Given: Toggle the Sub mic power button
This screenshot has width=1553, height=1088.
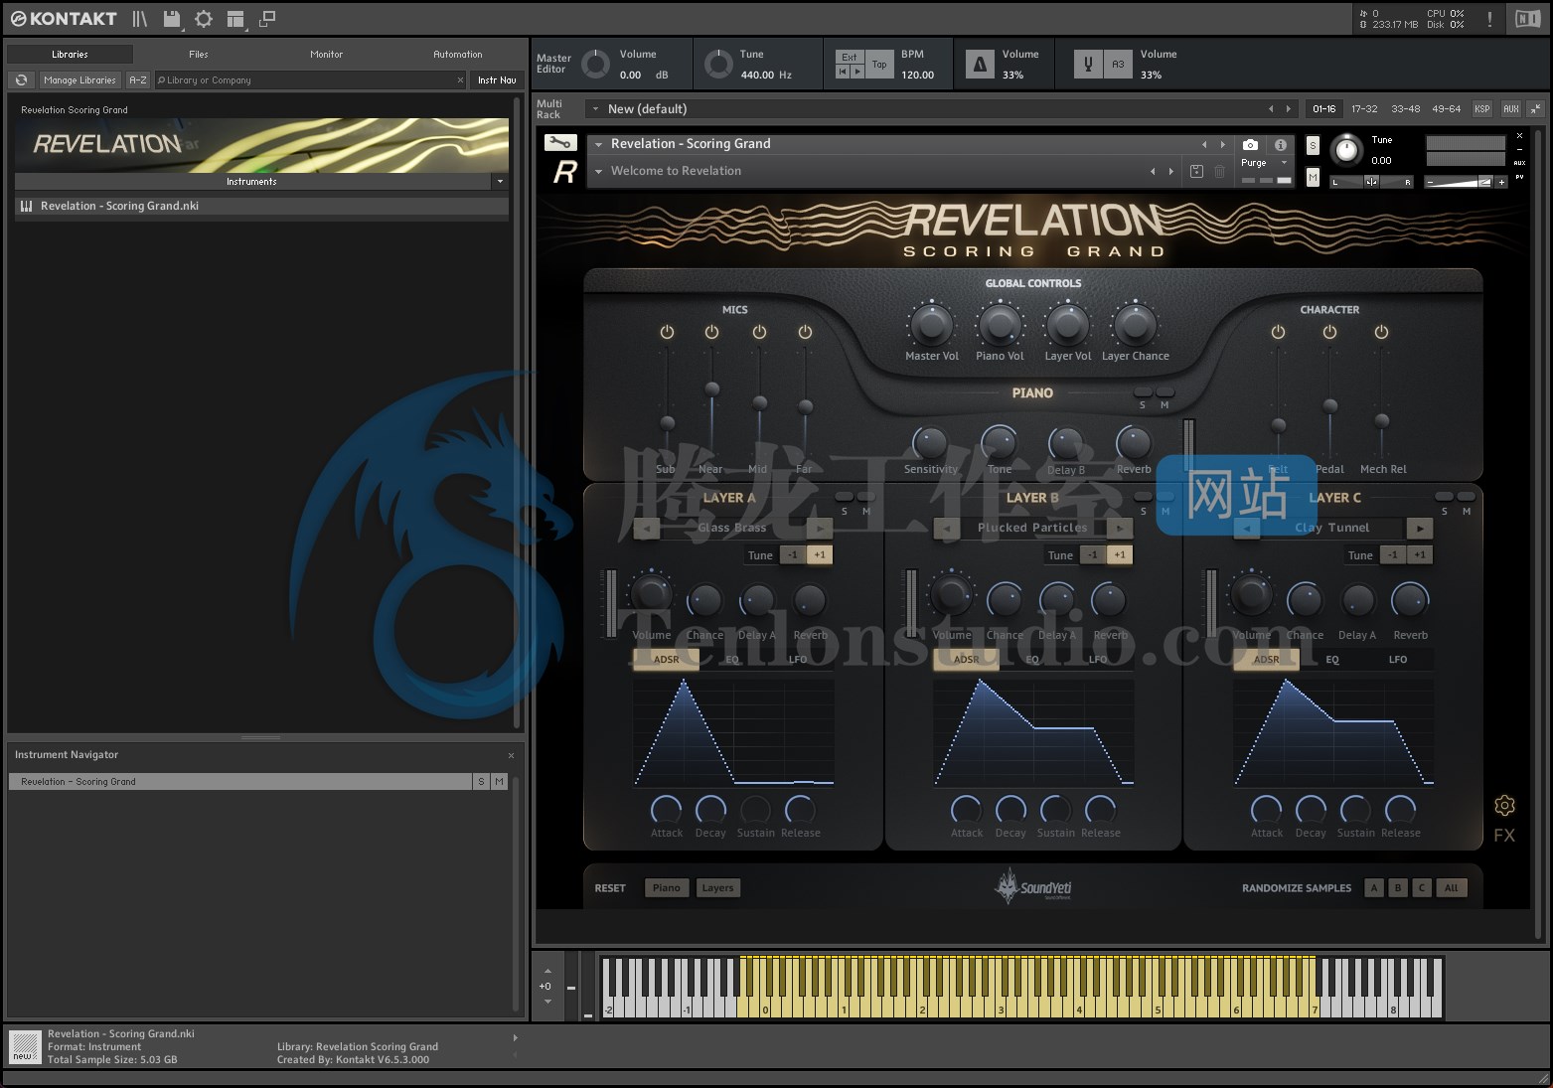Looking at the screenshot, I should coord(667,332).
